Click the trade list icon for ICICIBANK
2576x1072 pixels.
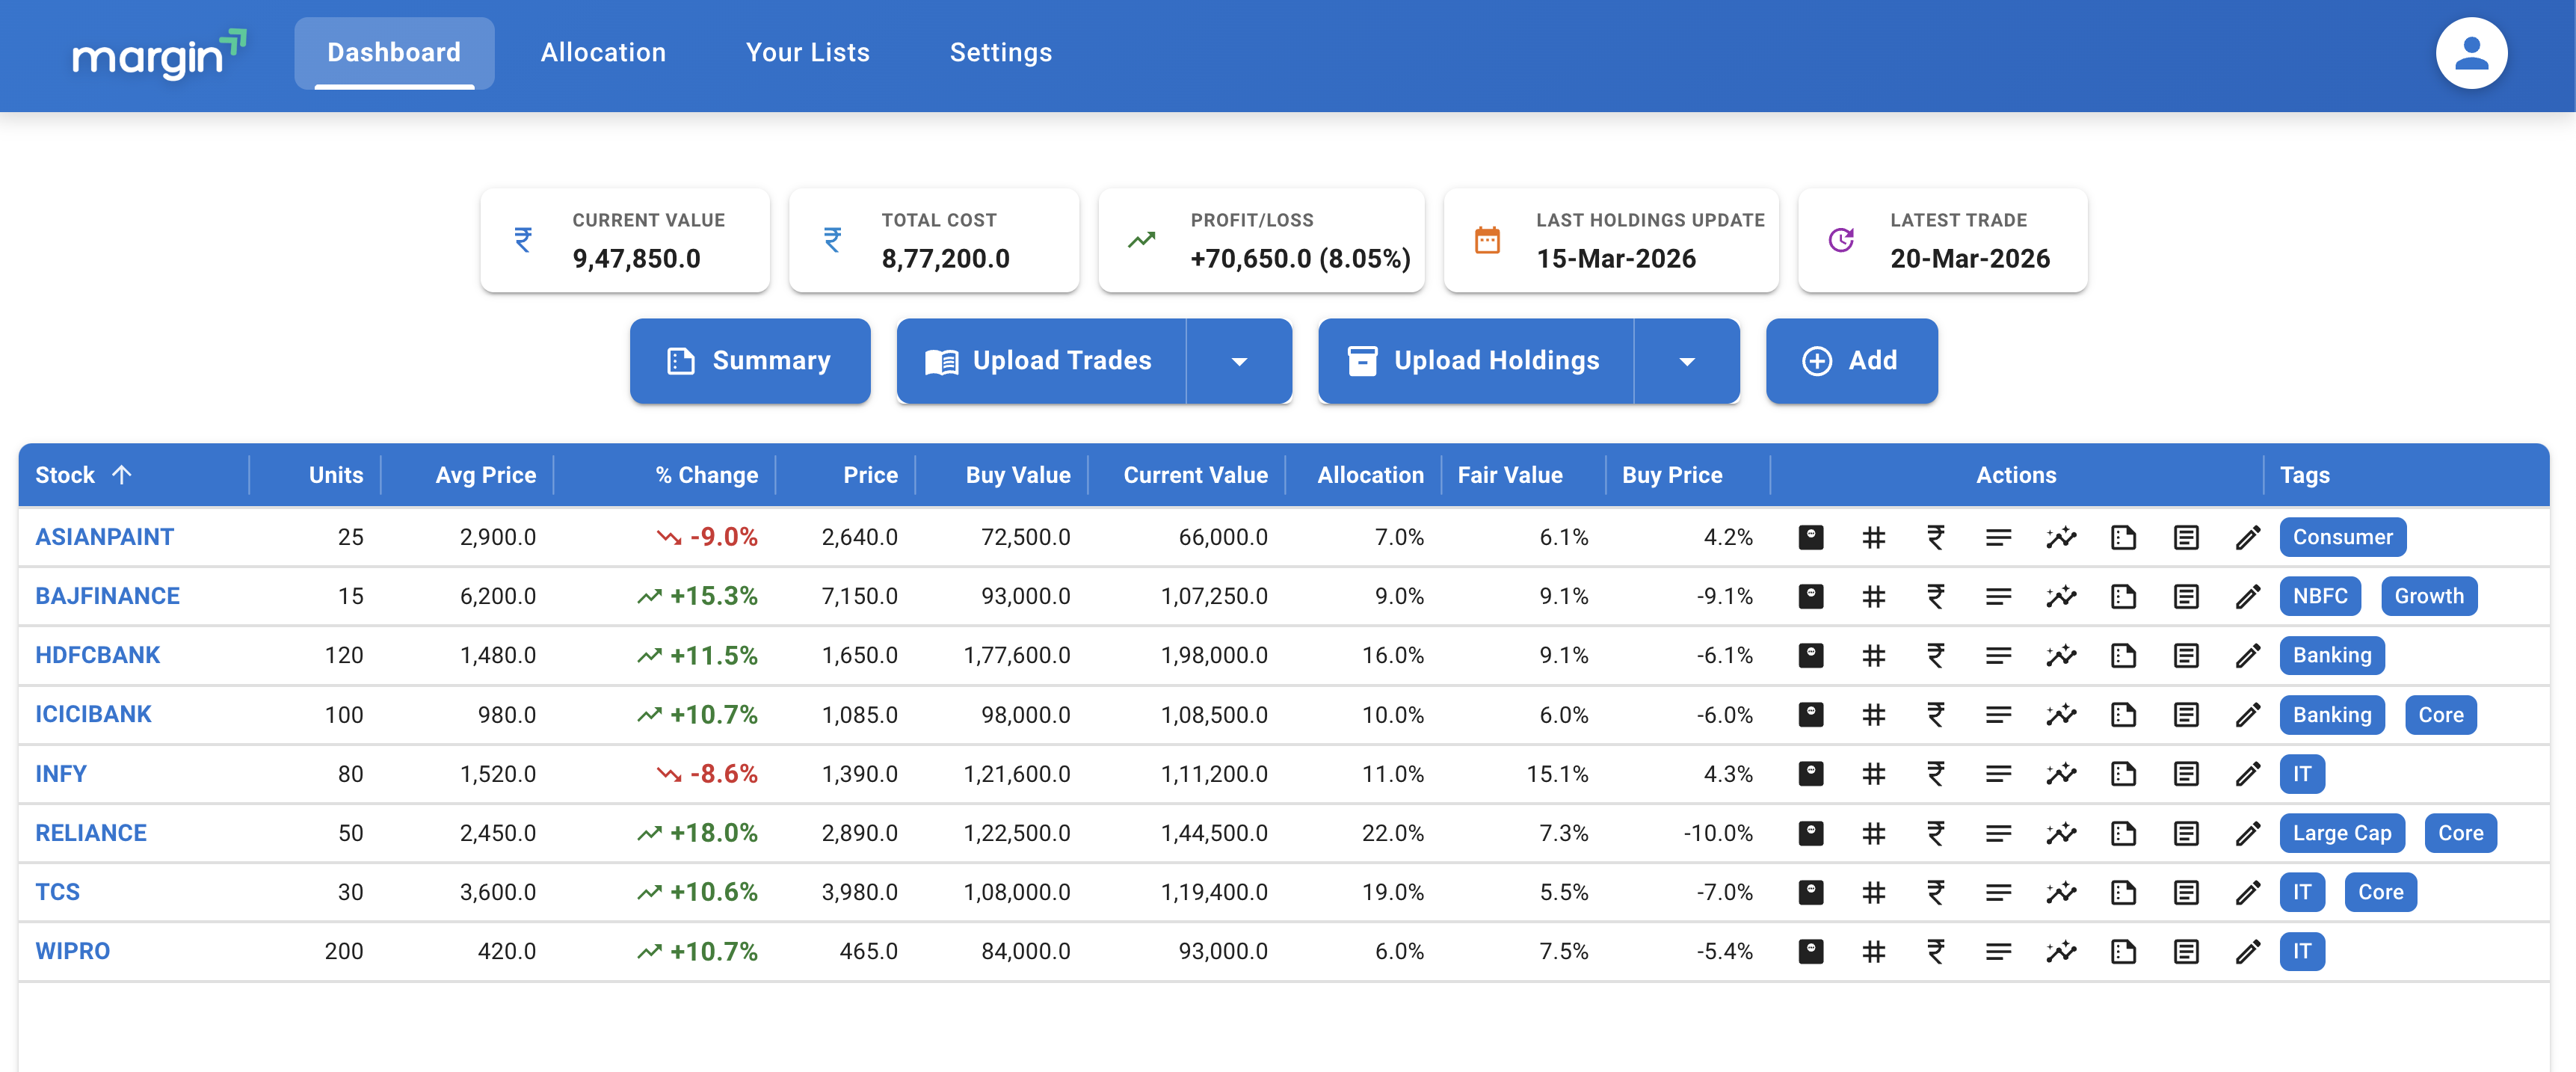[x=1999, y=714]
